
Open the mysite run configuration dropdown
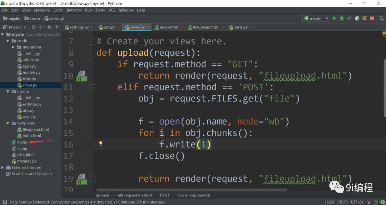(x=316, y=19)
